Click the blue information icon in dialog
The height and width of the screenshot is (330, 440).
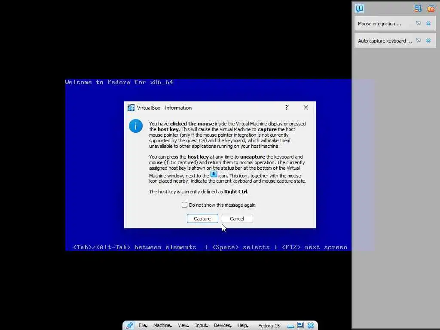point(135,126)
